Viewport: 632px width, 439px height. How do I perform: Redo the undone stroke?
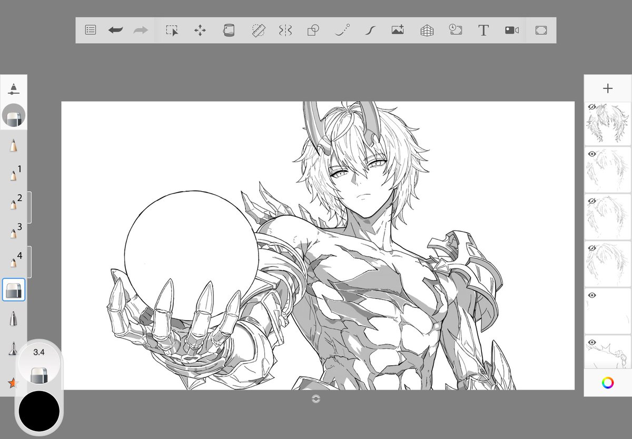pos(141,31)
